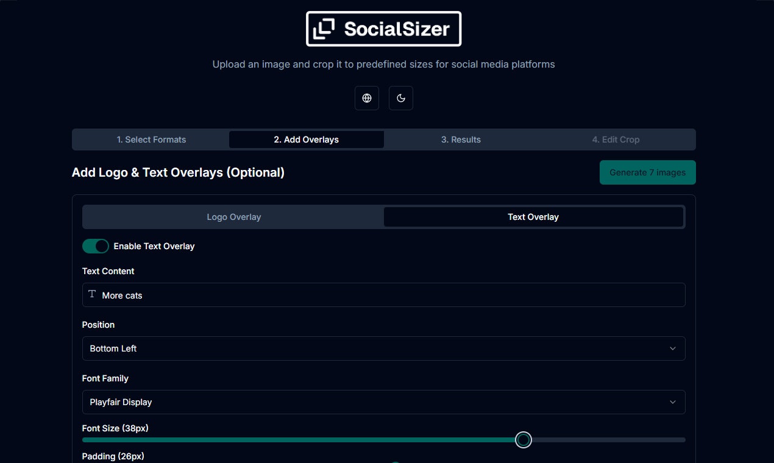The height and width of the screenshot is (463, 774).
Task: Switch to the Logo Overlay tab
Action: pyautogui.click(x=234, y=217)
